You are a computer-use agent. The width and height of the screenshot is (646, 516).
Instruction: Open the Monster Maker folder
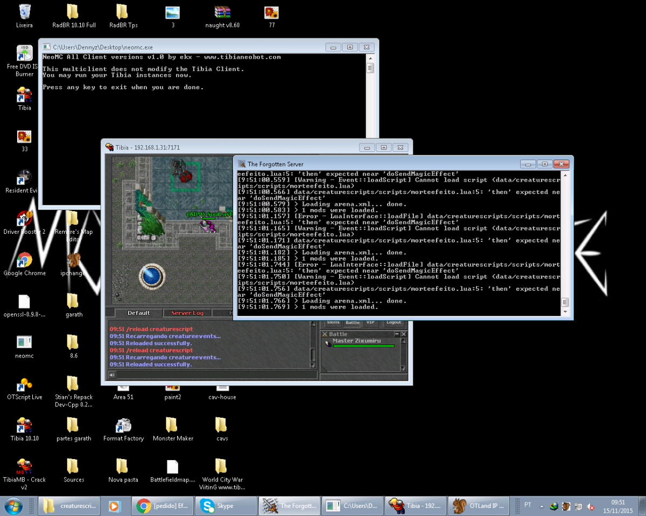tap(173, 428)
